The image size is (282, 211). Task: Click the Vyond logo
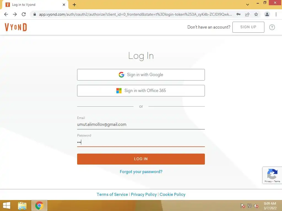click(x=16, y=27)
